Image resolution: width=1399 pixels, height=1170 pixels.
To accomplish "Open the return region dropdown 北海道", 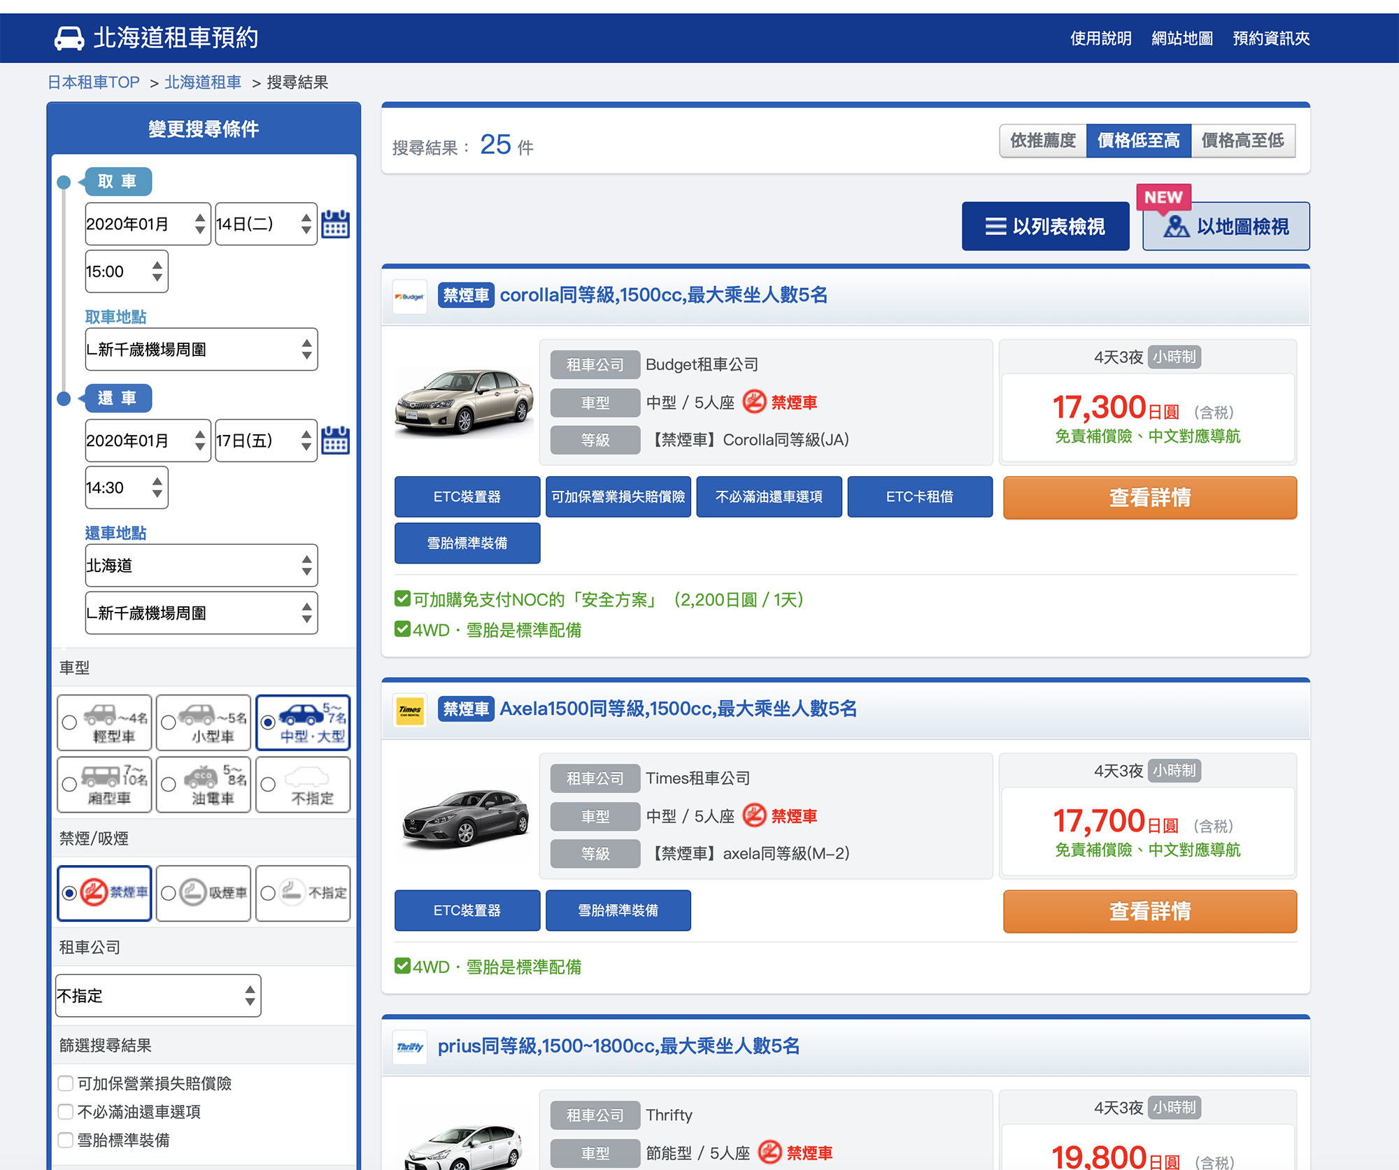I will 201,565.
